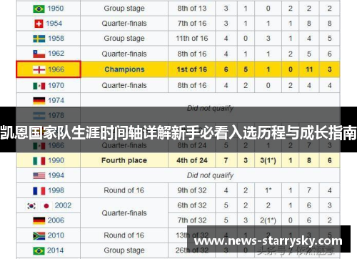Select the '9th of 32' position cell
This screenshot has height=259, width=357.
click(192, 190)
